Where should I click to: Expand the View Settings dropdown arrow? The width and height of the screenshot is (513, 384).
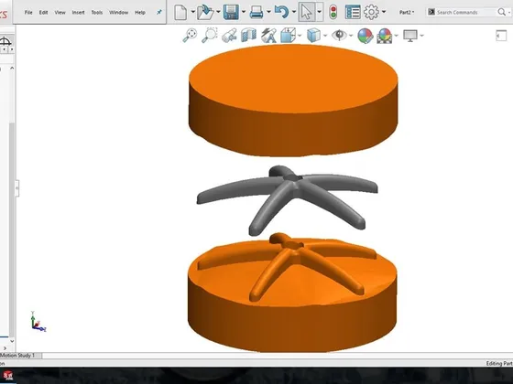(421, 36)
